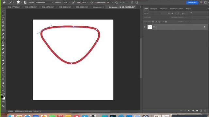The image size is (209, 117).
Task: Select the Path Selection tool
Action: (x=3, y=75)
